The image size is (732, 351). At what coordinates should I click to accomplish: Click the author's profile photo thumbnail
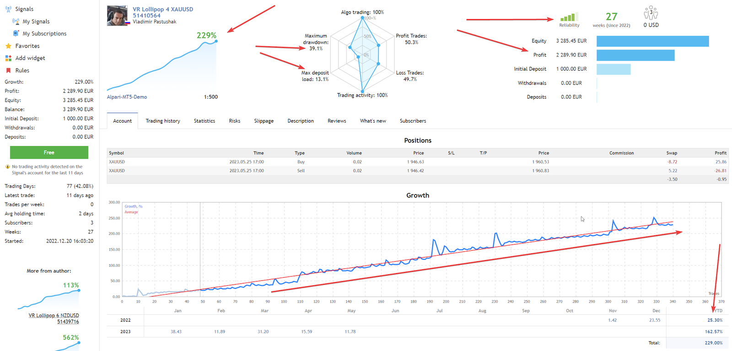click(117, 16)
